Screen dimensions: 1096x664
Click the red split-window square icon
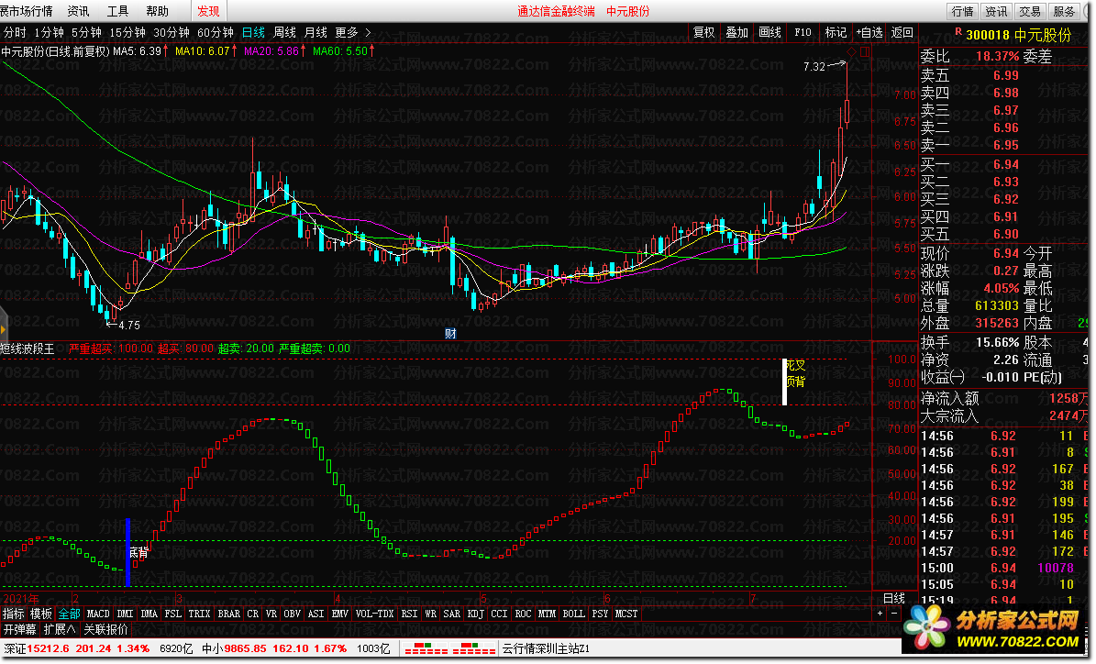(x=865, y=51)
